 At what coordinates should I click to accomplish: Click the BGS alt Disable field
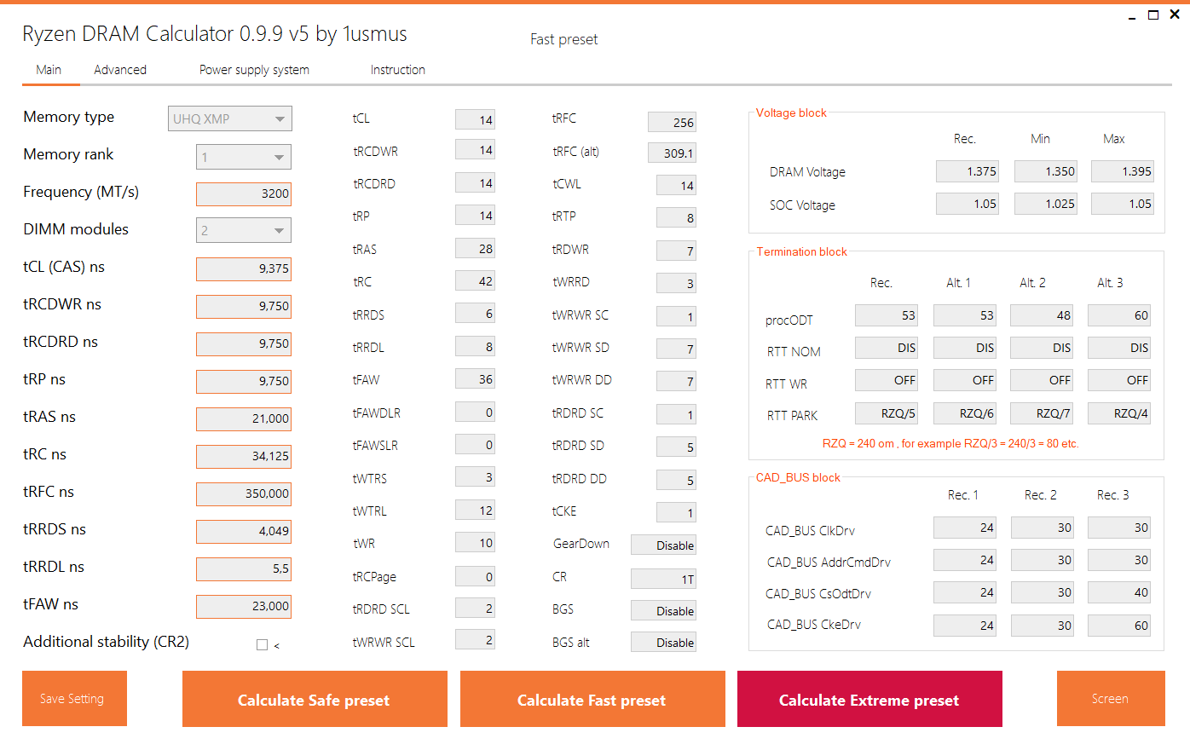pyautogui.click(x=663, y=643)
